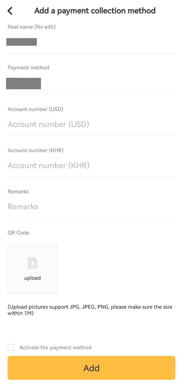Tap the Real name field area

(x=22, y=42)
